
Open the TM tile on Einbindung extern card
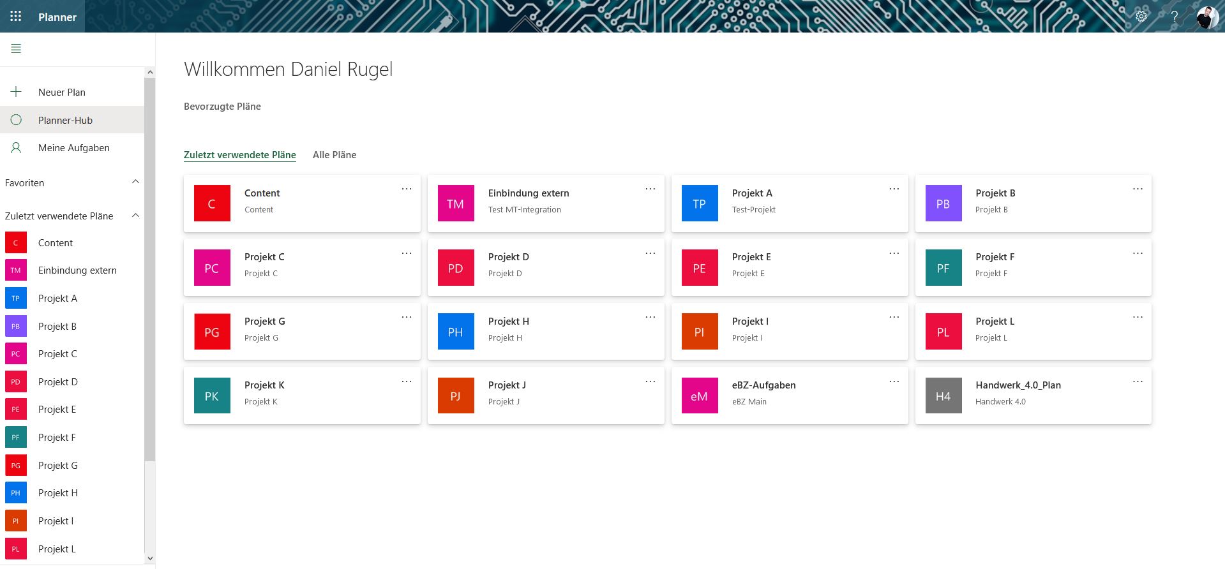pyautogui.click(x=456, y=203)
